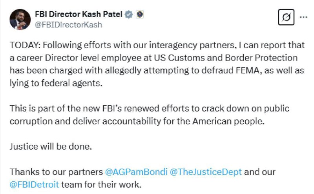This screenshot has width=314, height=194.
Task: Click the text team for their work
Action: tap(101, 185)
